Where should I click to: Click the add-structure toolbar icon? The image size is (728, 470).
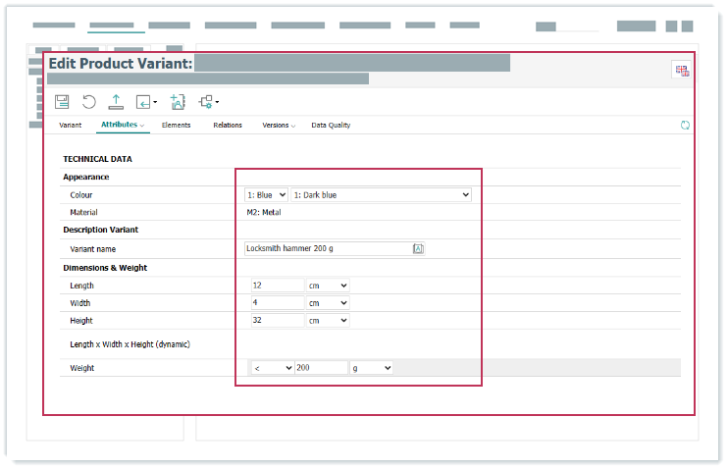click(x=207, y=101)
